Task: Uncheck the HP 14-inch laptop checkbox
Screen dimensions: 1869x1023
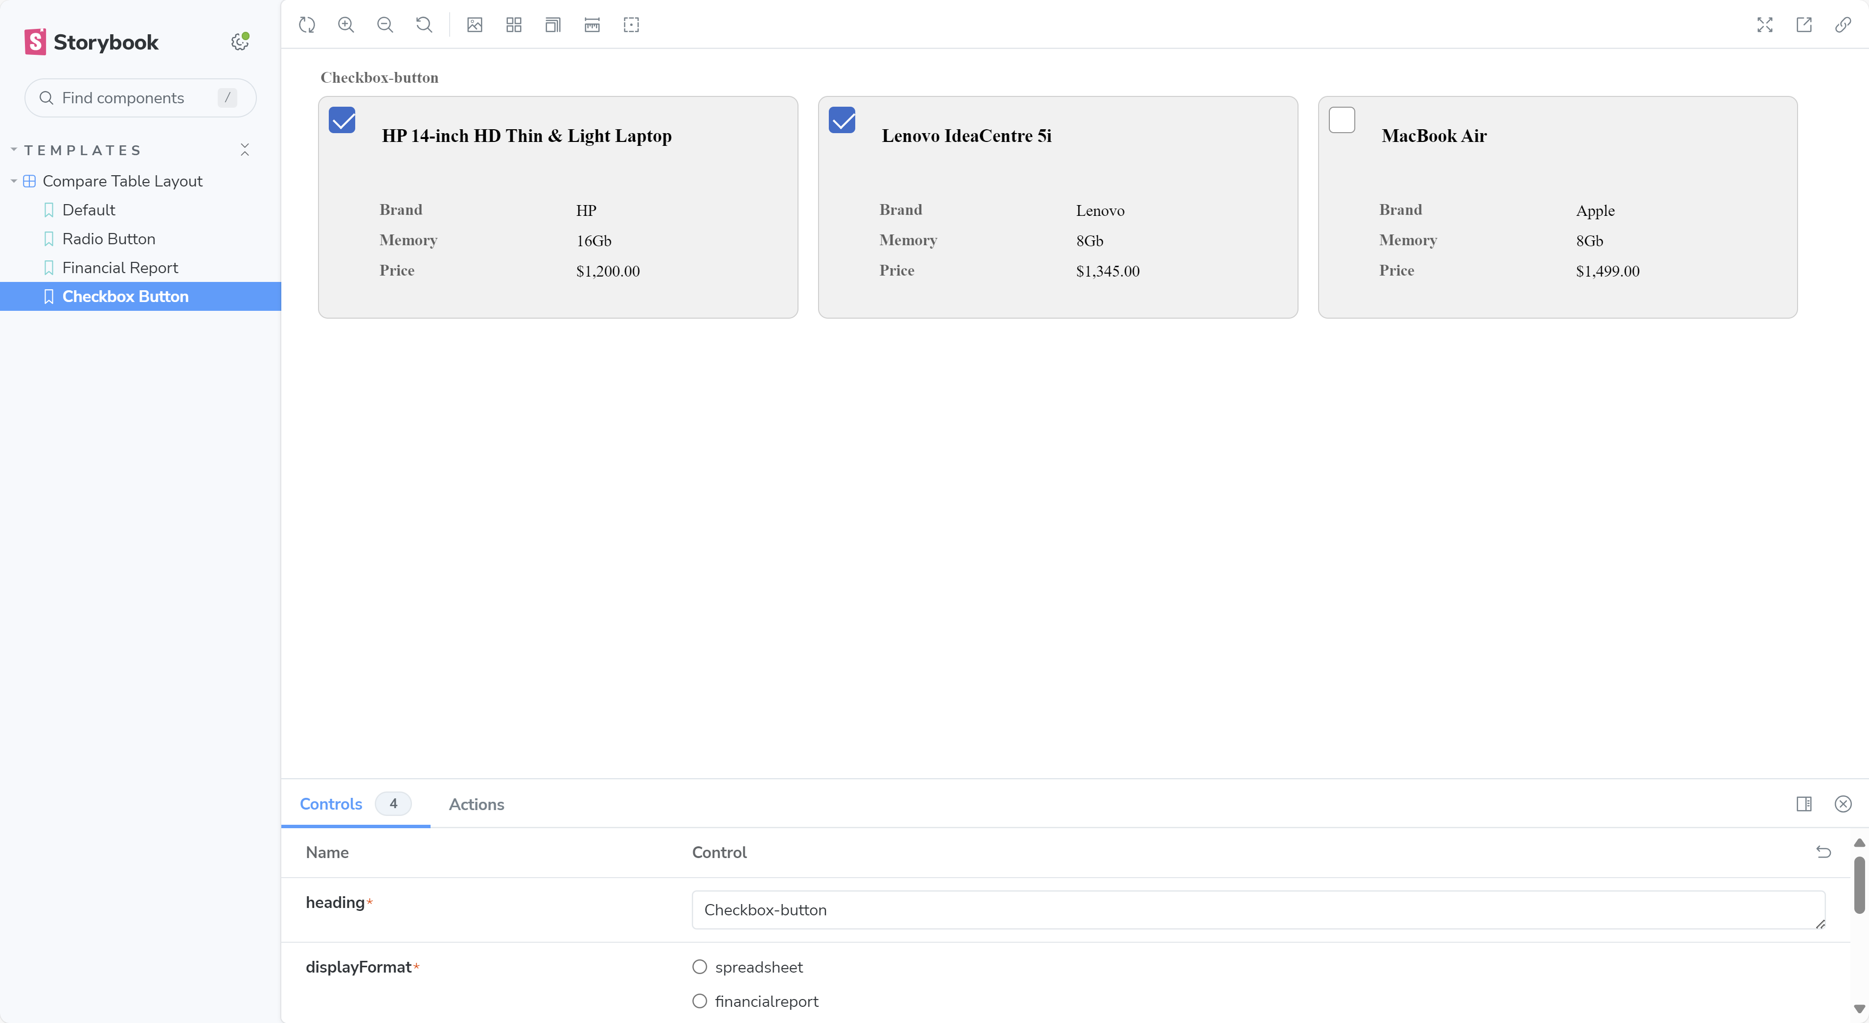Action: [342, 120]
